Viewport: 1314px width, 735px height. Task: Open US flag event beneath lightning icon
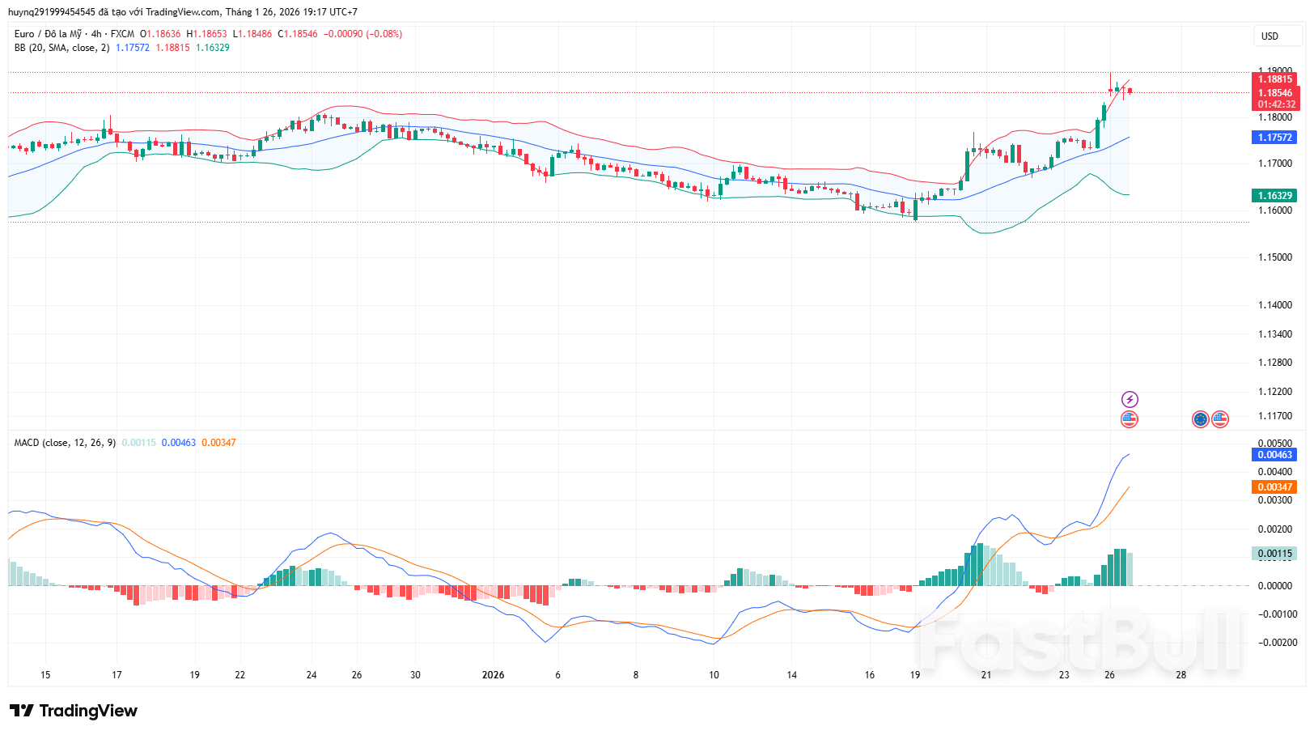click(1130, 418)
